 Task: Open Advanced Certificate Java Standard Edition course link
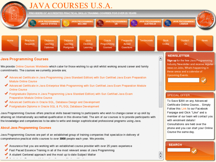click(78, 79)
